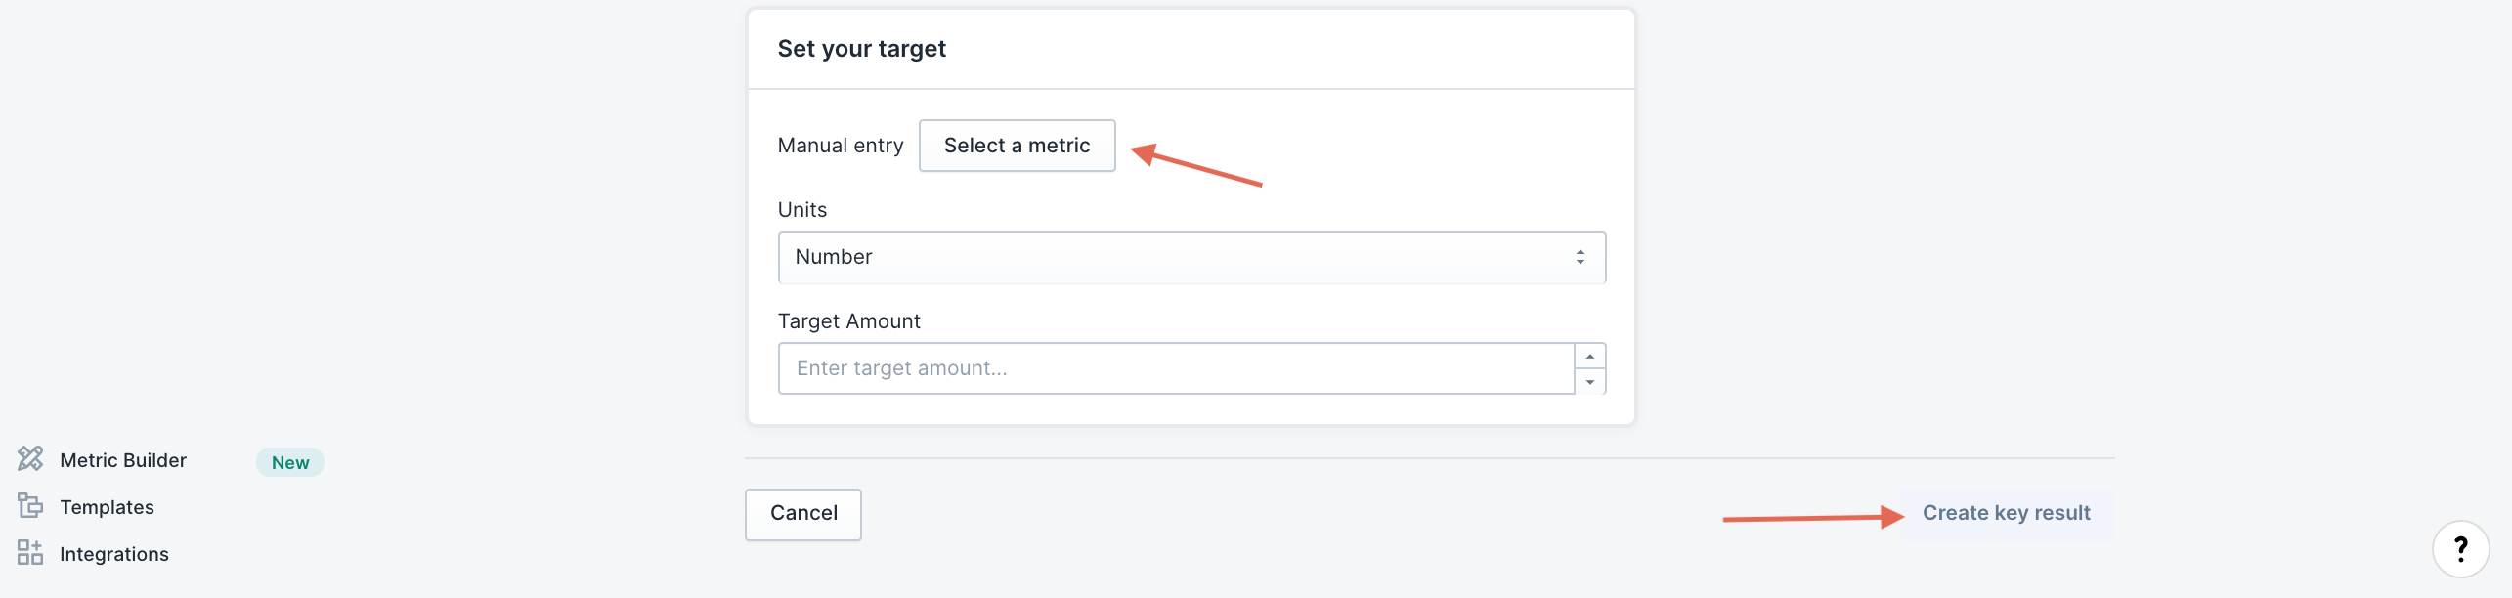Open Metric Builder from the sidebar

tap(123, 460)
